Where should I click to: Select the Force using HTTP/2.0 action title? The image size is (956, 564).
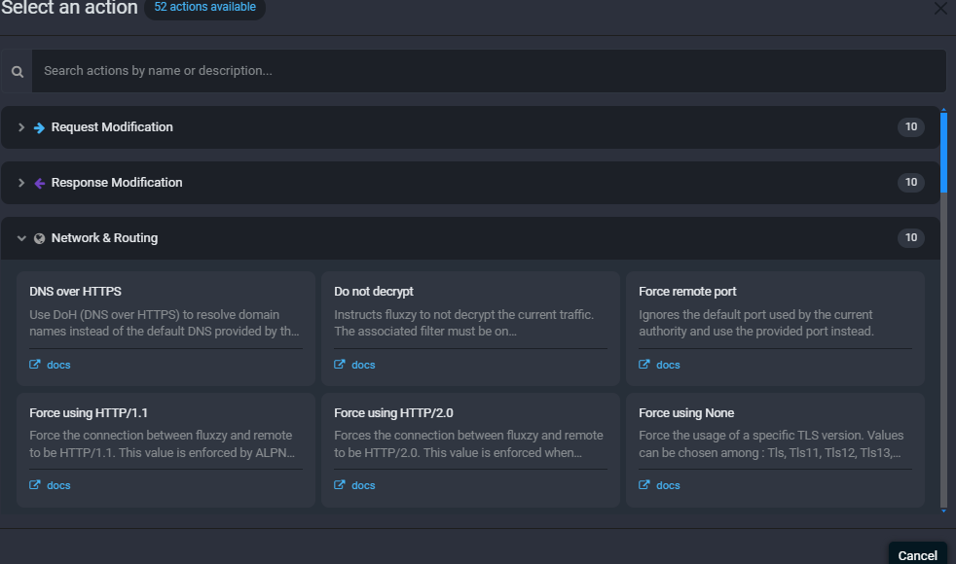tap(394, 413)
